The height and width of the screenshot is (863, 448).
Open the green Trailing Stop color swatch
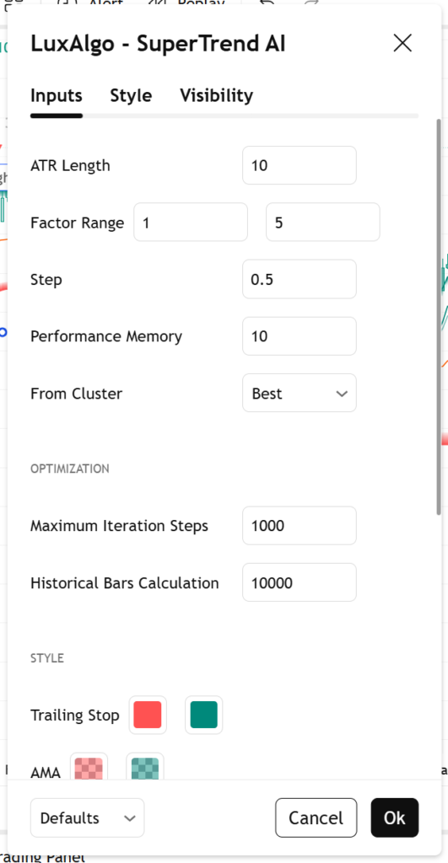pos(204,715)
